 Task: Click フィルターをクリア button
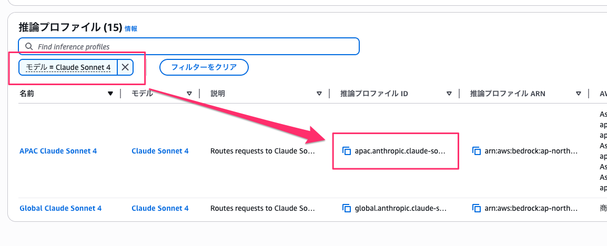tap(204, 67)
